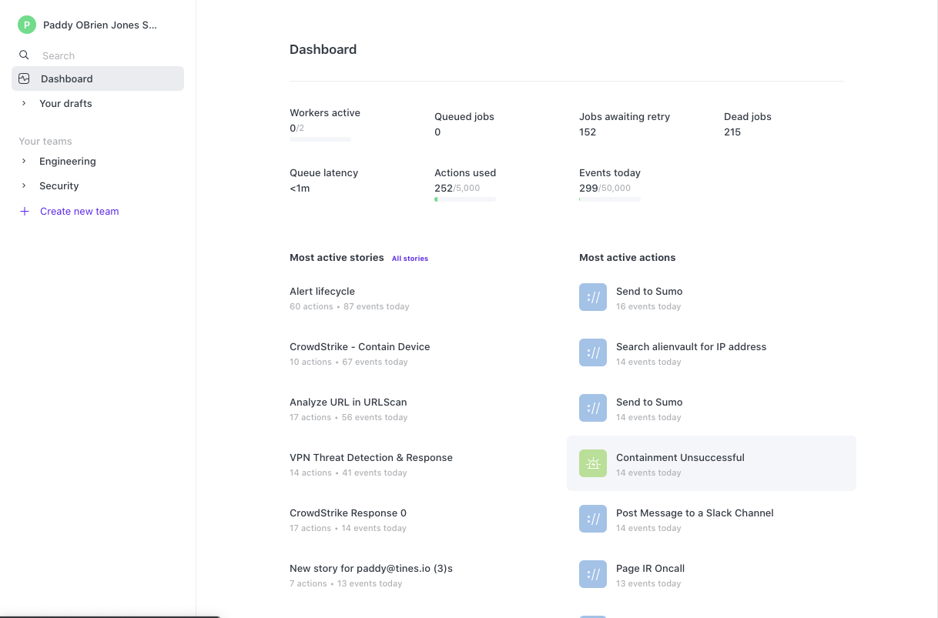The width and height of the screenshot is (938, 618).
Task: Expand the Security team chevron
Action: (24, 185)
